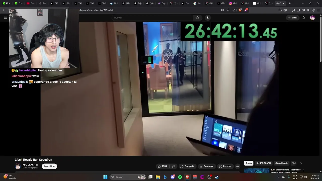This screenshot has height=181, width=322.
Task: Switch to the Kick 'Cha' tab
Action: (18, 3)
